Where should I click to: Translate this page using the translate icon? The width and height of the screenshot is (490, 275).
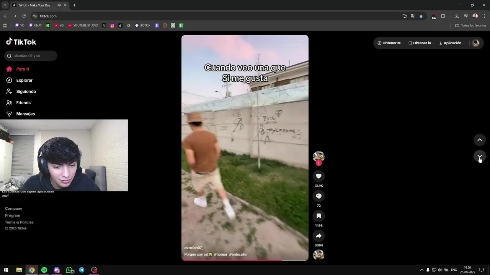[413, 16]
